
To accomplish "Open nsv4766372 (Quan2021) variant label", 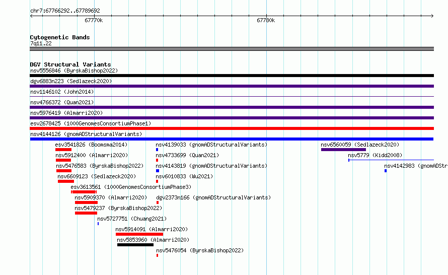I will tap(62, 102).
